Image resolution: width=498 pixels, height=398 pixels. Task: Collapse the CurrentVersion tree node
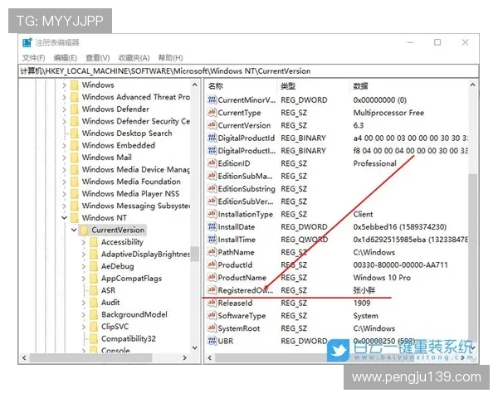(73, 230)
